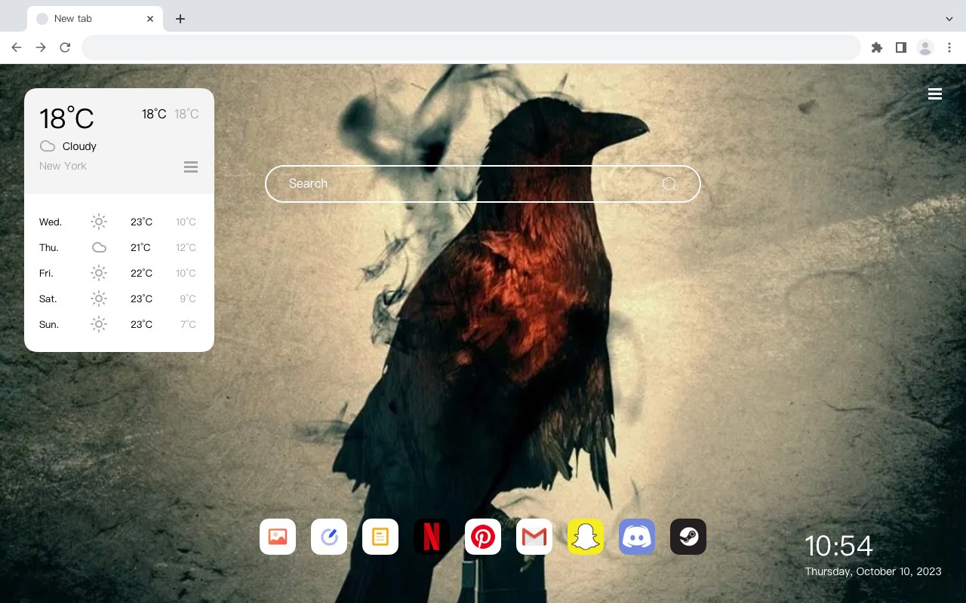Open the blue pencil-circle shortcut icon

click(329, 537)
